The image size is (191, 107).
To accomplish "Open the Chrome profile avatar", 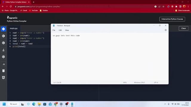I will click(184, 7).
